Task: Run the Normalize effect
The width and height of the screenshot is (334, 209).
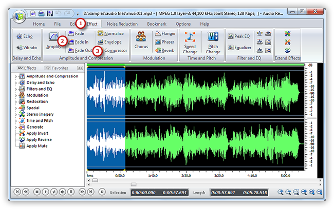Action: click(x=110, y=34)
